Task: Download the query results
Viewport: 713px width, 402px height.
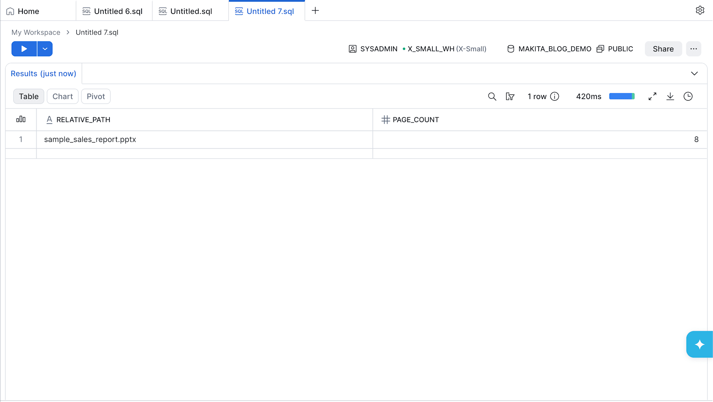Action: [x=670, y=96]
